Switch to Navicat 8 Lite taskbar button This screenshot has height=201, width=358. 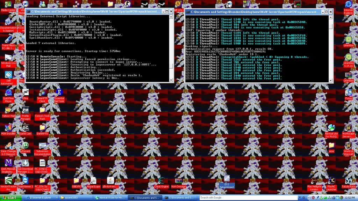click(110, 198)
